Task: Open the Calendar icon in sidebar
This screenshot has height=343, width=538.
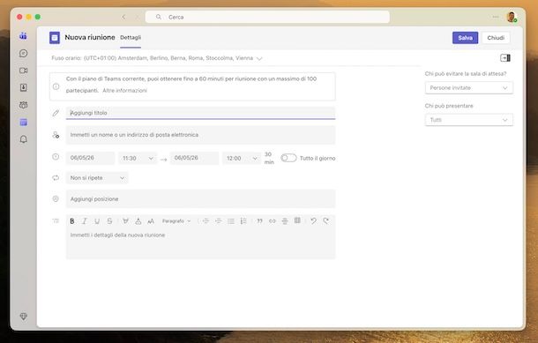Action: tap(23, 122)
